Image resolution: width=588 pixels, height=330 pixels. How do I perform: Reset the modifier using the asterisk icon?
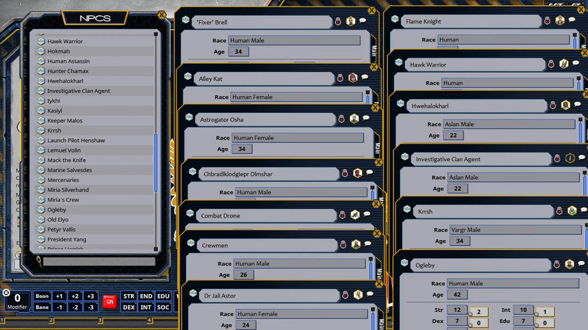coord(6,293)
